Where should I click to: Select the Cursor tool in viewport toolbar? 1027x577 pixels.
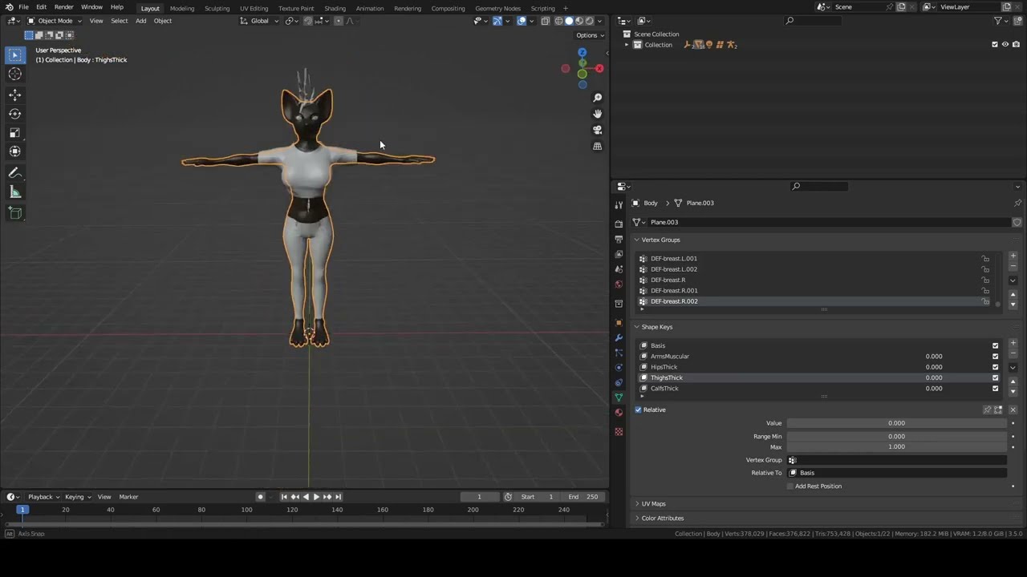coord(14,75)
